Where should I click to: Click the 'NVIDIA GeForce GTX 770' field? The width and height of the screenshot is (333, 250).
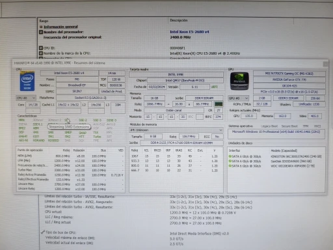(289, 79)
